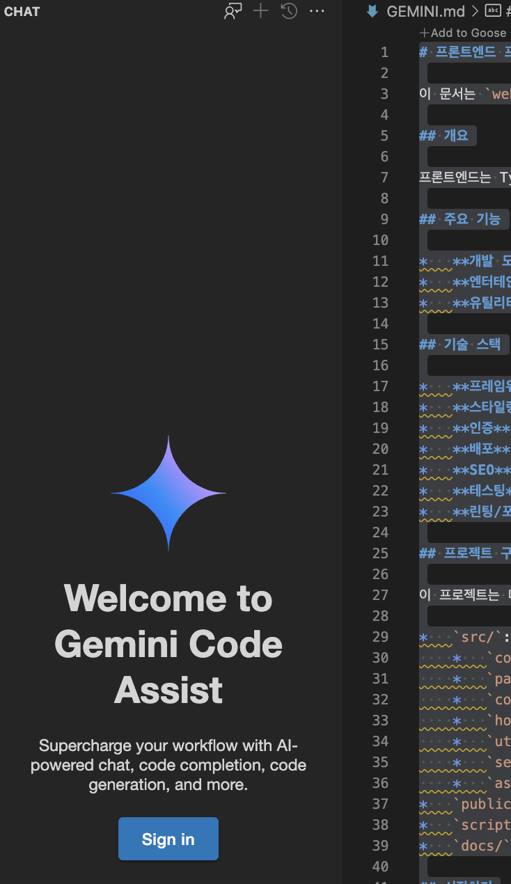The image size is (511, 884).
Task: Click line number 1 in gutter
Action: point(384,52)
